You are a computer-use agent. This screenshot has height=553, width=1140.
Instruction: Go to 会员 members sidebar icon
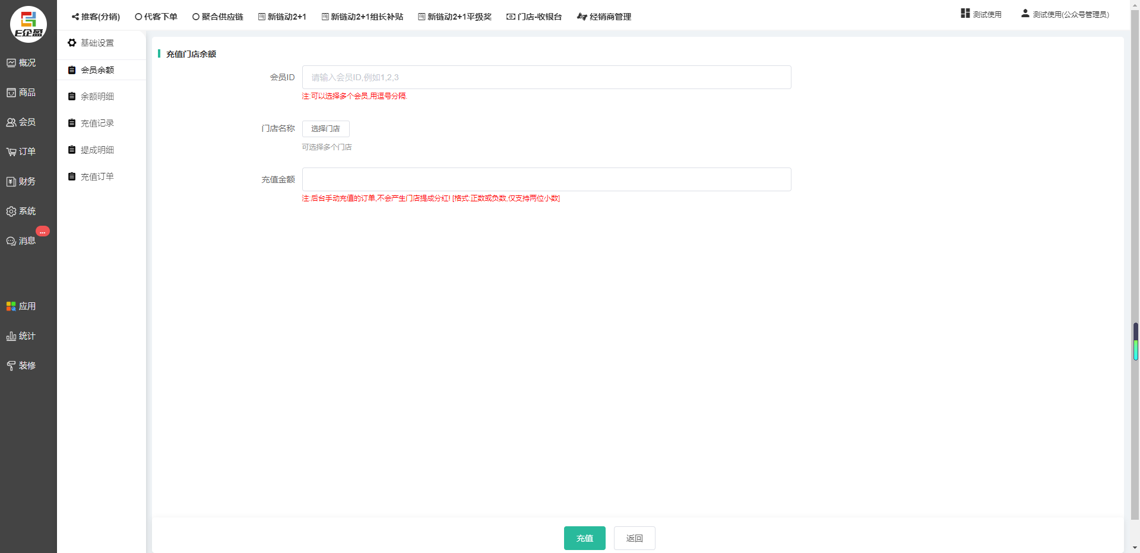pyautogui.click(x=11, y=122)
